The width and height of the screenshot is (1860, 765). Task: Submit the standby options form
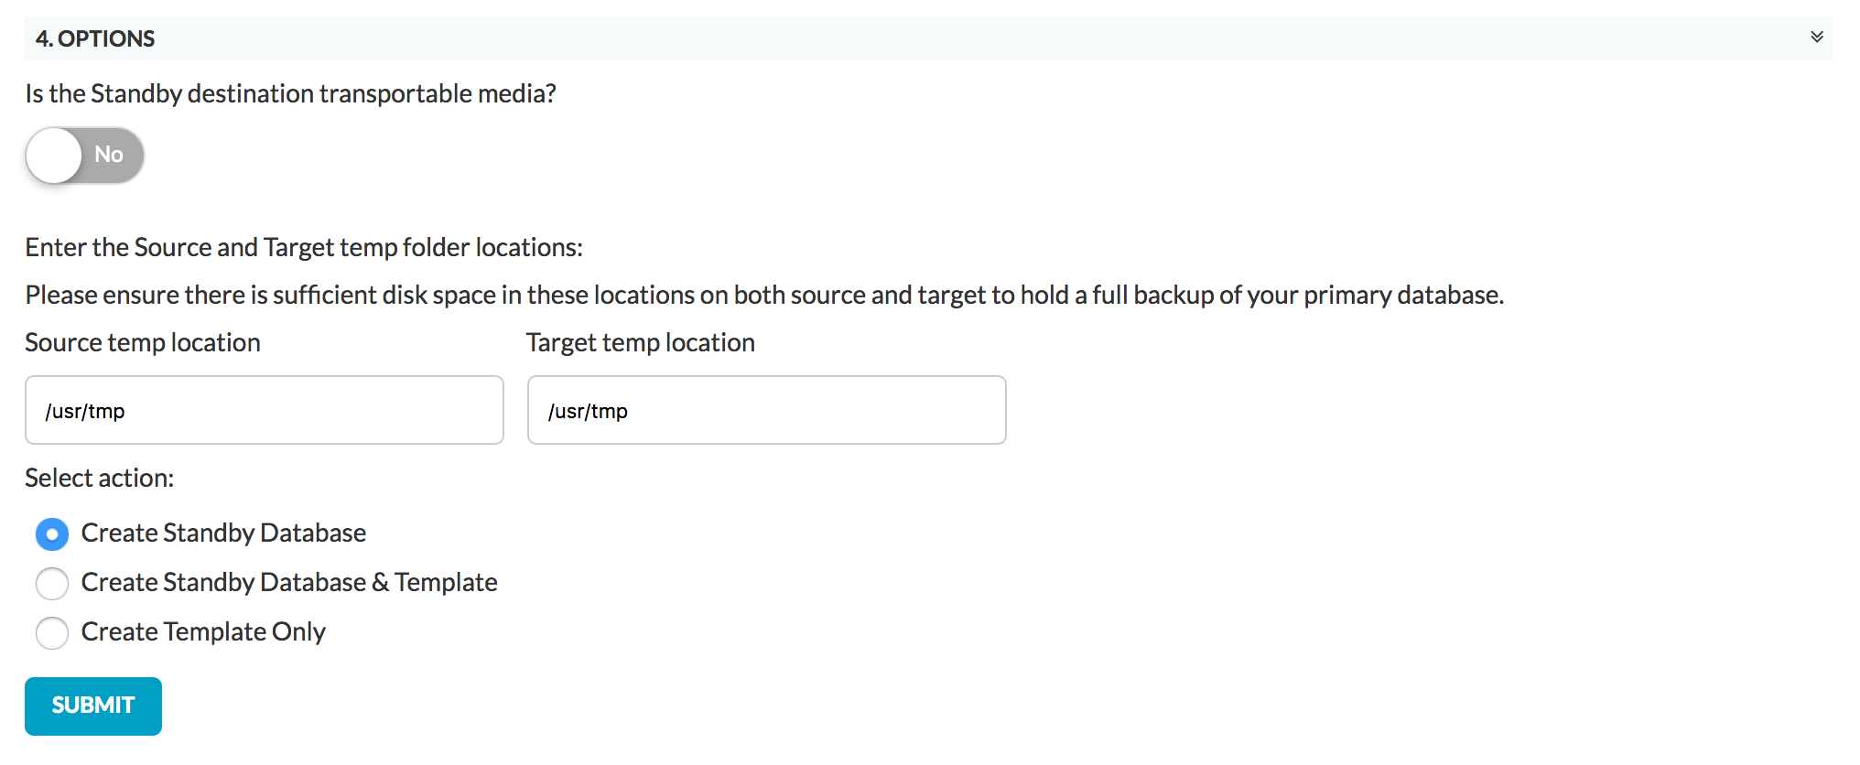pos(93,706)
